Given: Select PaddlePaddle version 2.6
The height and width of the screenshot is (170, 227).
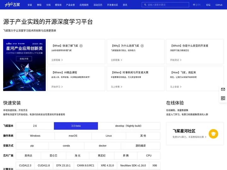Looking at the screenshot, I should point(35,126).
